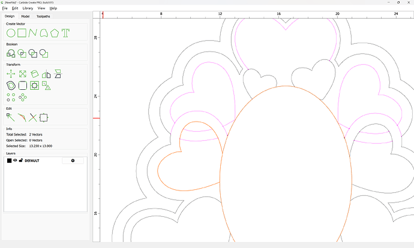Select the DEFAULT layer row name
The height and width of the screenshot is (248, 414).
32,161
